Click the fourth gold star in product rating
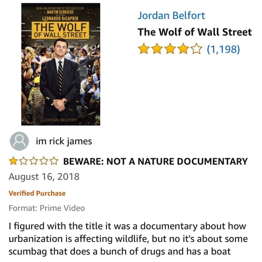Image resolution: width=262 pixels, height=262 pixels. (183, 48)
